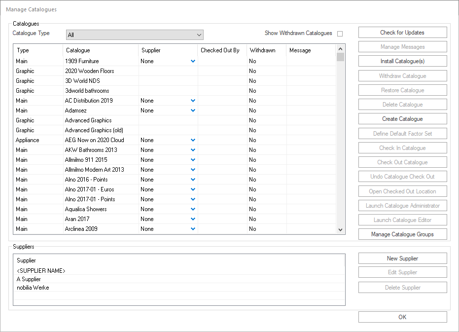
Task: Click the New Supplier button
Action: click(402, 258)
